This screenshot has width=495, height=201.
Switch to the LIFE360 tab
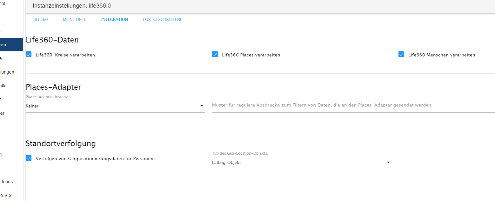[40, 19]
